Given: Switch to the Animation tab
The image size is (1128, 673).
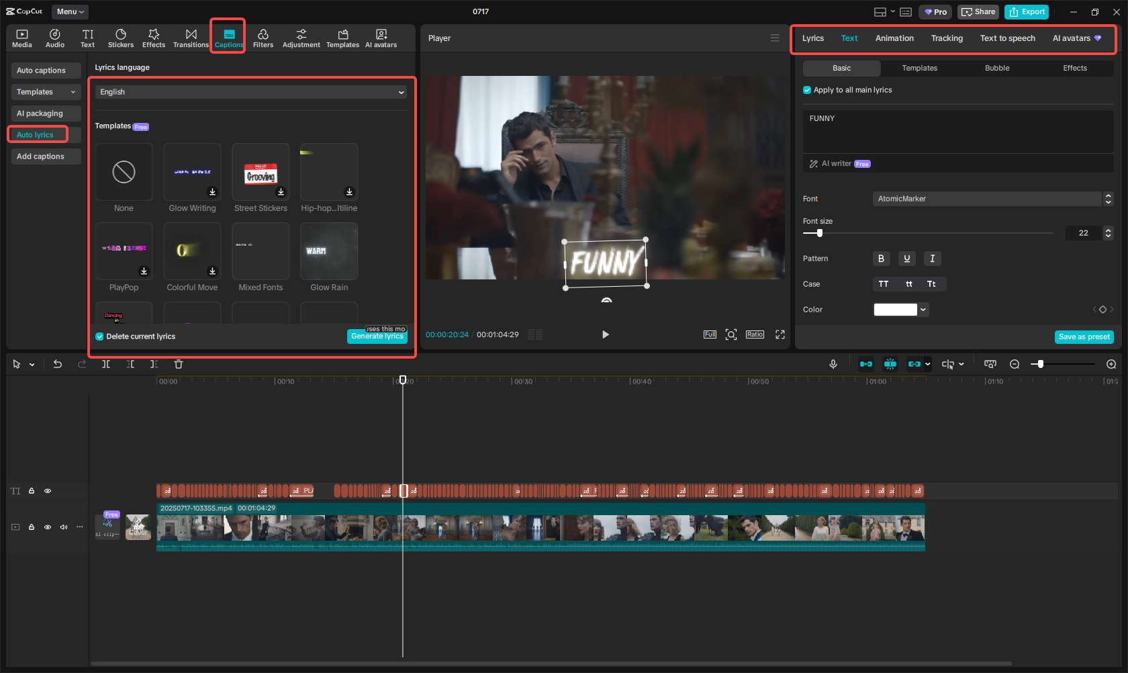Looking at the screenshot, I should (894, 38).
